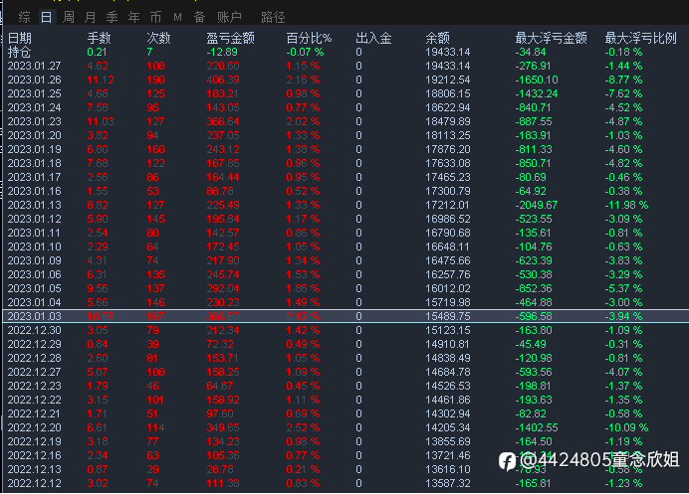Screen dimensions: 689x494
Task: Select the 2022.12.29 date row
Action: [x=345, y=344]
